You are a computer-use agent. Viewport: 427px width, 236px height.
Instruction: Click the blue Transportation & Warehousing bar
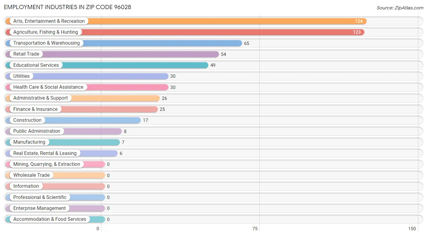point(124,43)
